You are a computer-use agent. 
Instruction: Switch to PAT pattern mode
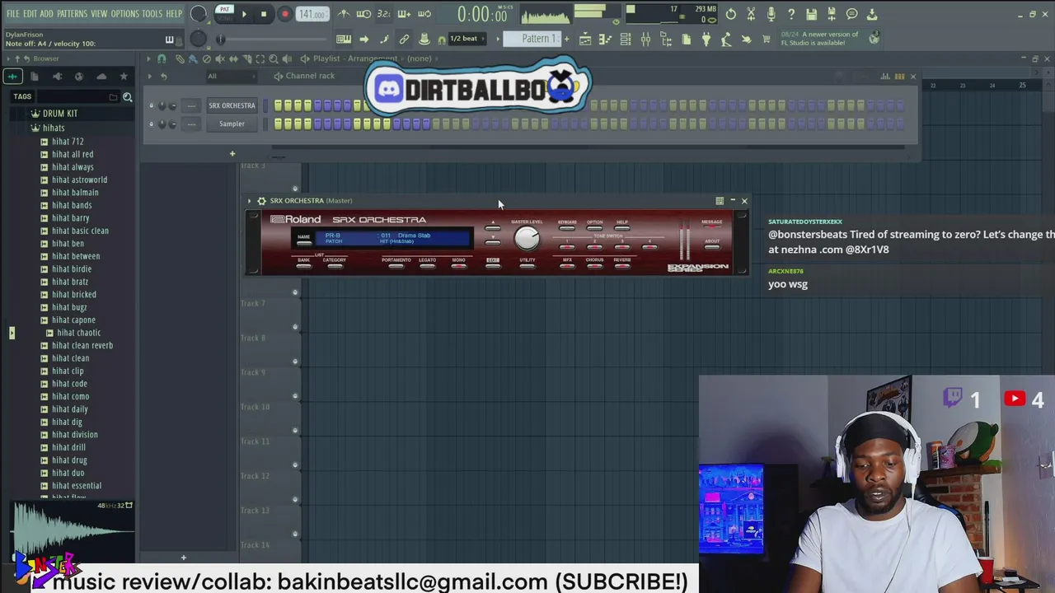[224, 10]
